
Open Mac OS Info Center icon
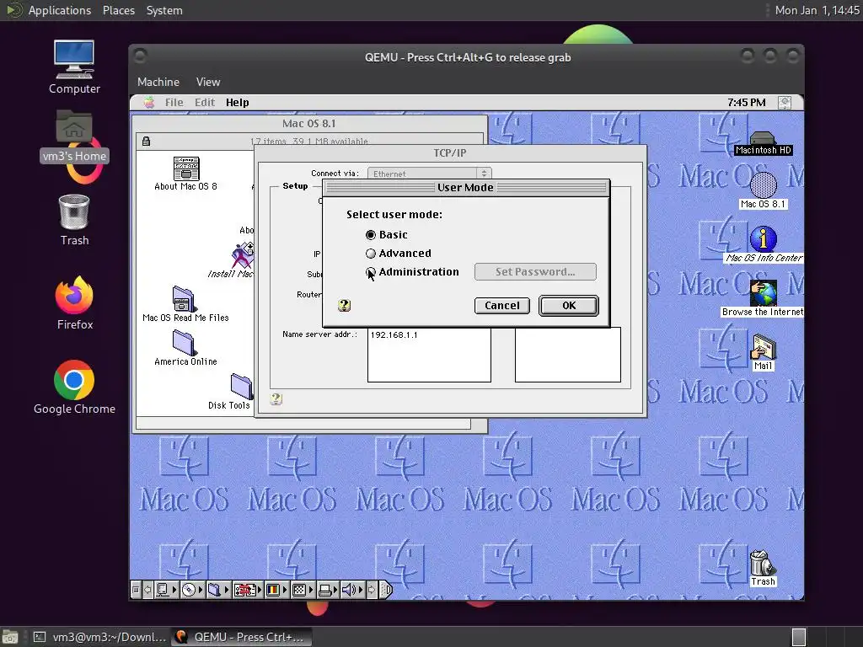point(764,244)
